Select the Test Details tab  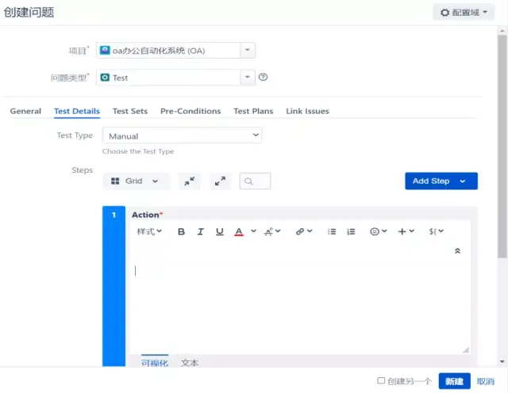[77, 111]
